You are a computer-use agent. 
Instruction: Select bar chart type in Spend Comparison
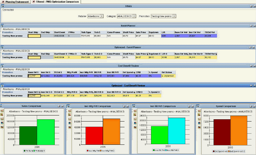pyautogui.click(x=199, y=115)
